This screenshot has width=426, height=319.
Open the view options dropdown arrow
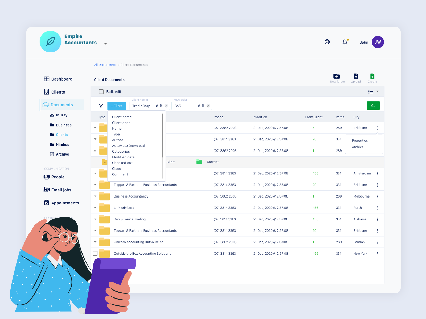click(x=378, y=91)
